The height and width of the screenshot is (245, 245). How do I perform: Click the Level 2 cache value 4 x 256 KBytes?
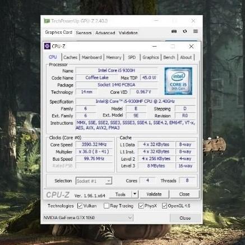pyautogui.click(x=156, y=158)
